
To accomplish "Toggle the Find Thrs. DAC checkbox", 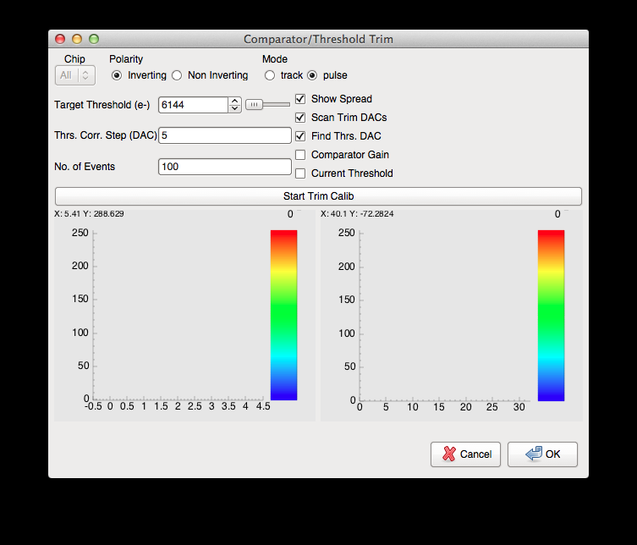I will coord(300,136).
